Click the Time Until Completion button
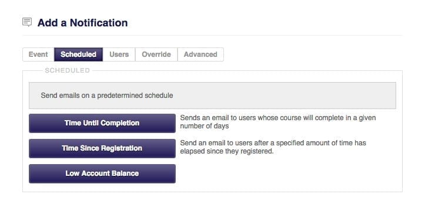425x218 pixels. (102, 123)
